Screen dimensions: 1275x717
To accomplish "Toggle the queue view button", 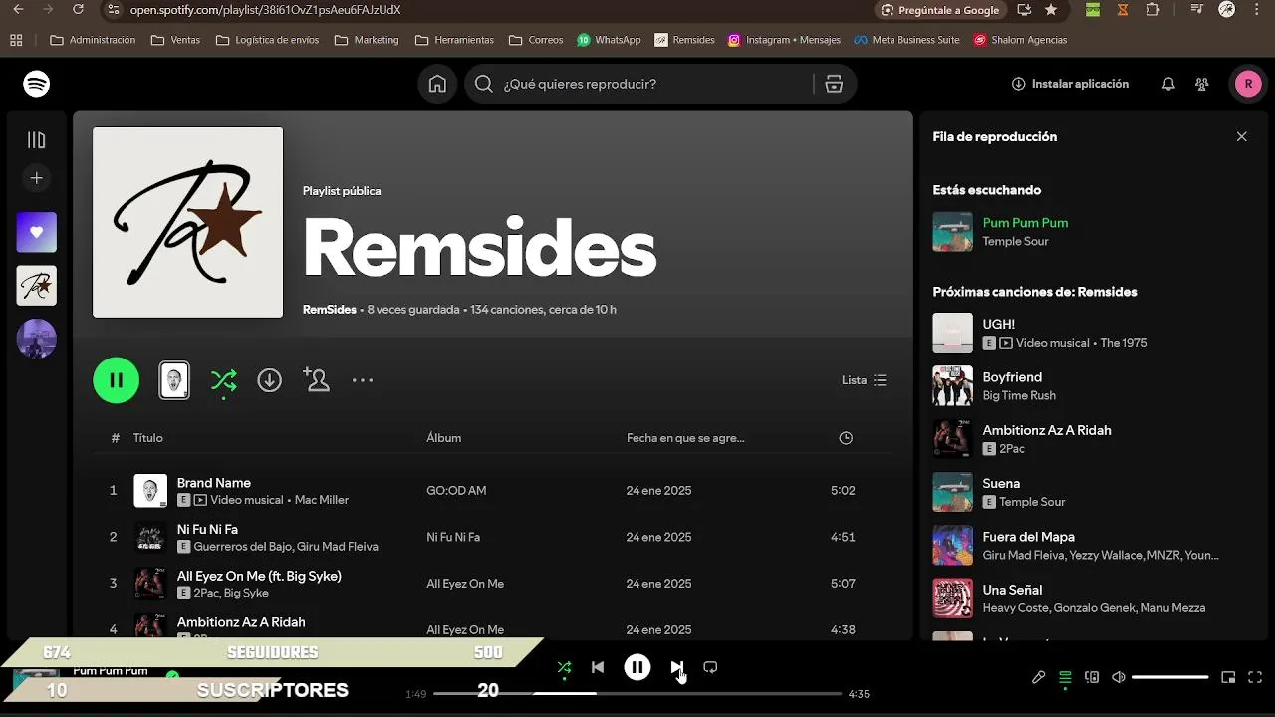I will [x=1065, y=677].
